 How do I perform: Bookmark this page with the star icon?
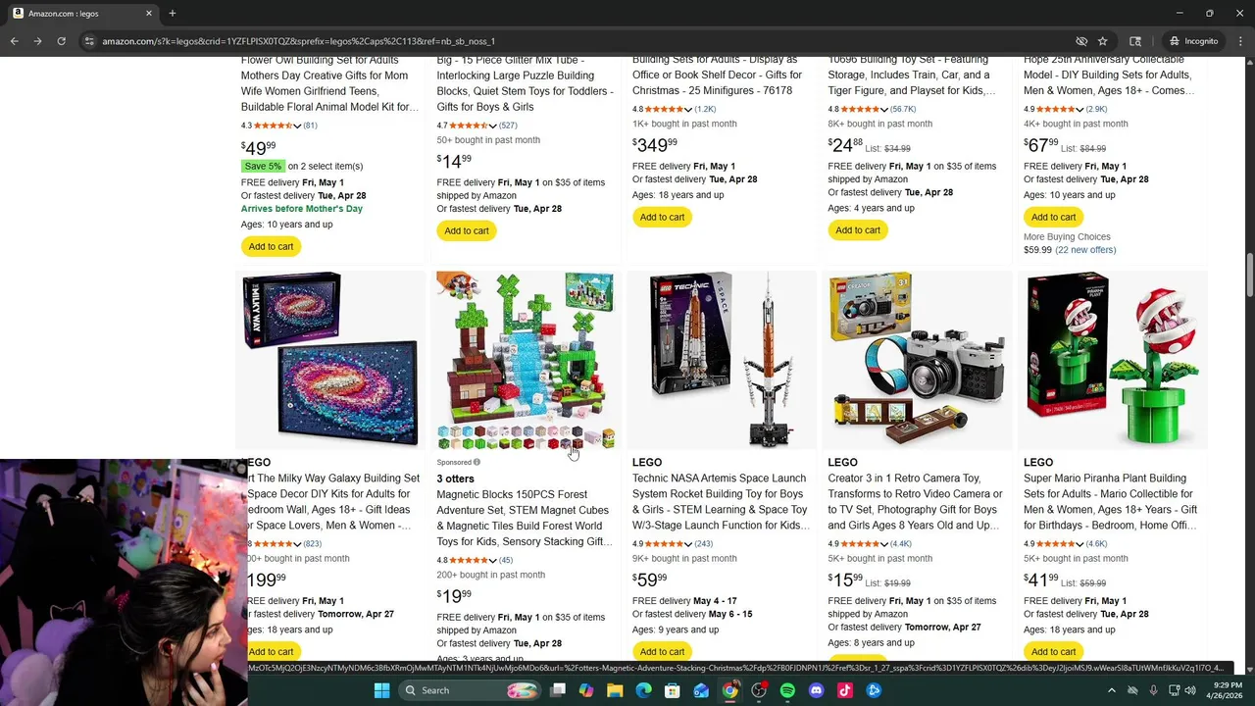pyautogui.click(x=1103, y=41)
